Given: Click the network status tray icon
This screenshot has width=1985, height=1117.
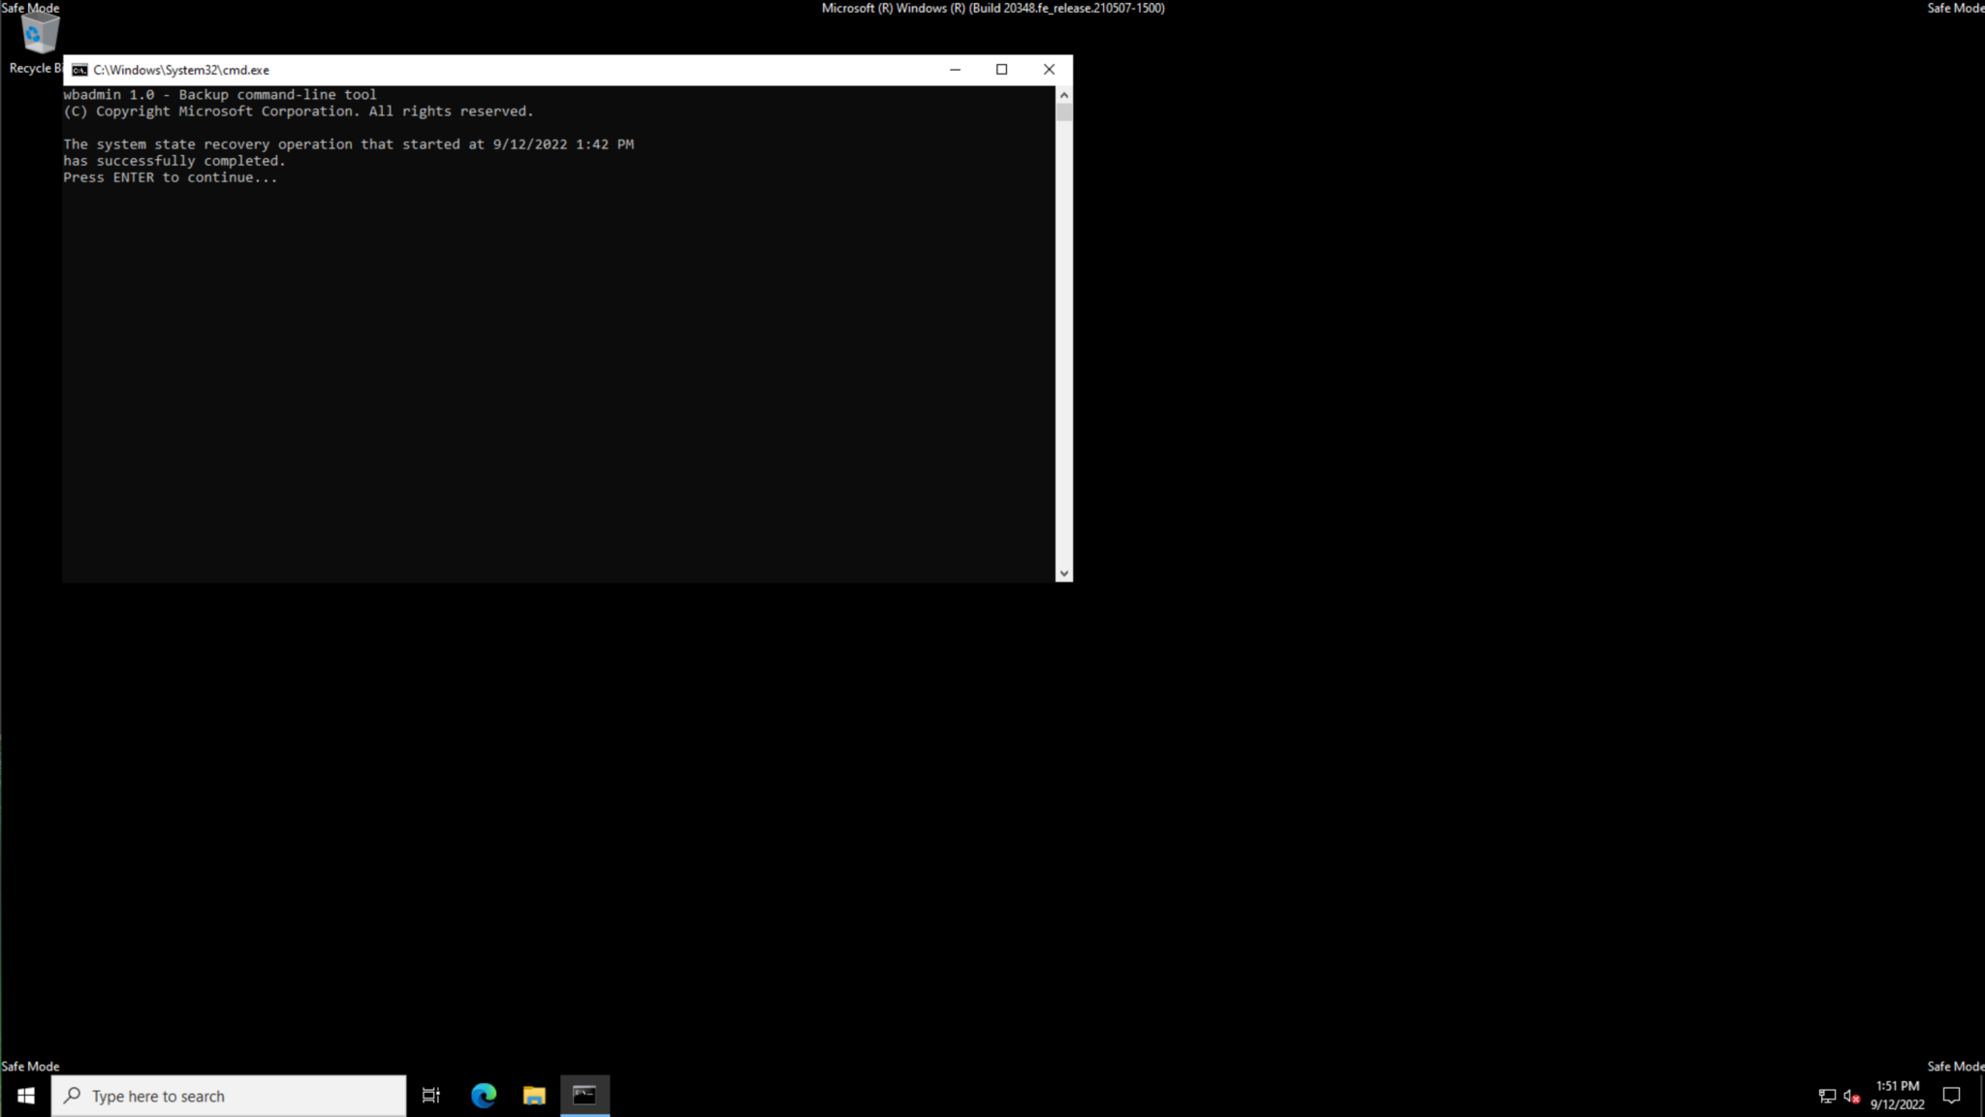Looking at the screenshot, I should [x=1827, y=1096].
